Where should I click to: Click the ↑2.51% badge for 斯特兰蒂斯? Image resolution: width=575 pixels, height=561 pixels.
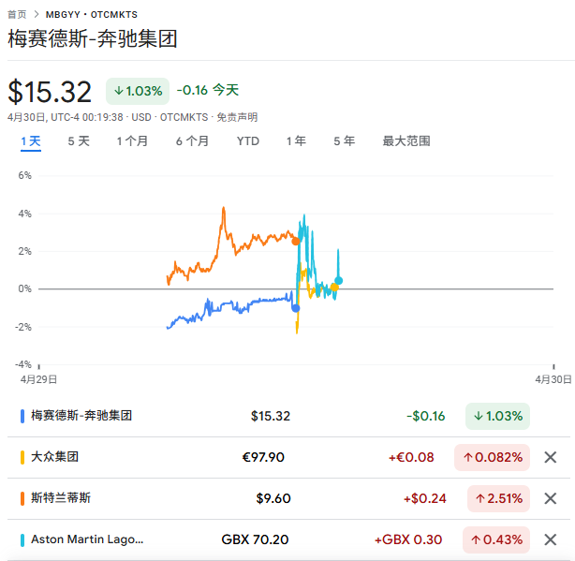click(499, 498)
